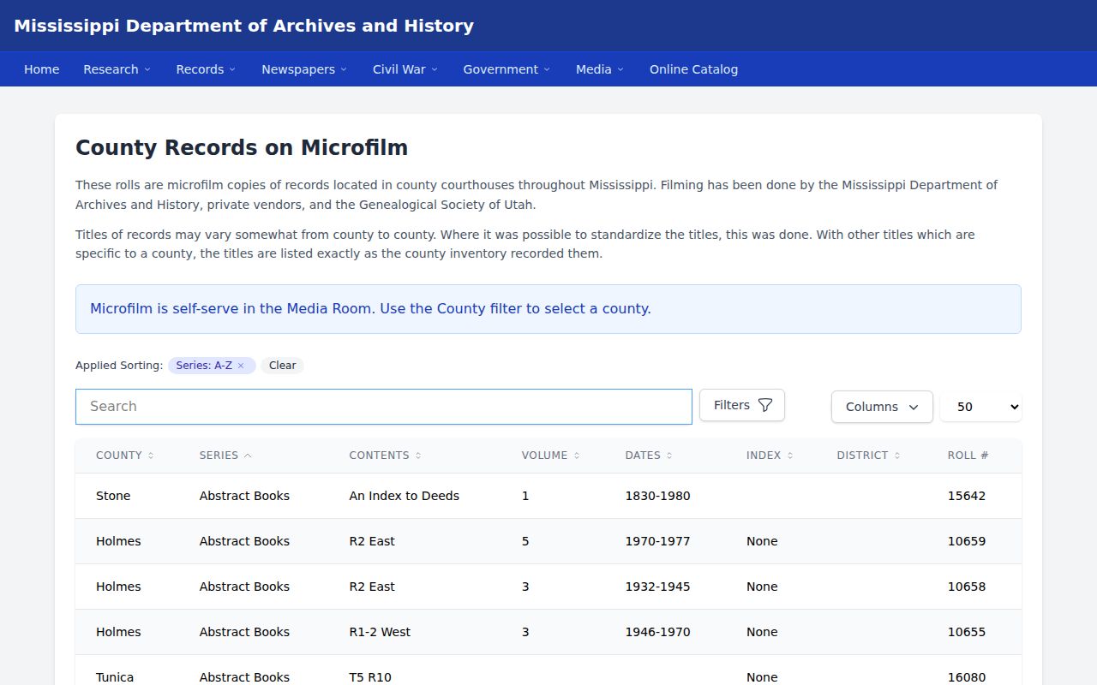This screenshot has width=1097, height=685.
Task: Expand the Government menu
Action: click(x=507, y=69)
